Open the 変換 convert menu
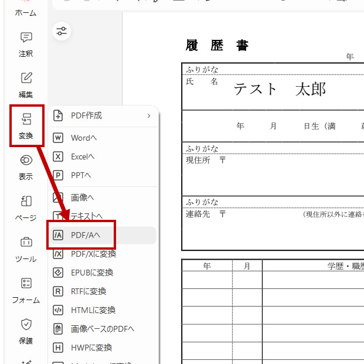Screen dimensions: 364x364 pyautogui.click(x=26, y=126)
